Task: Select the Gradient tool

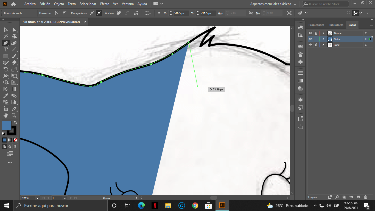Action: (x=14, y=89)
